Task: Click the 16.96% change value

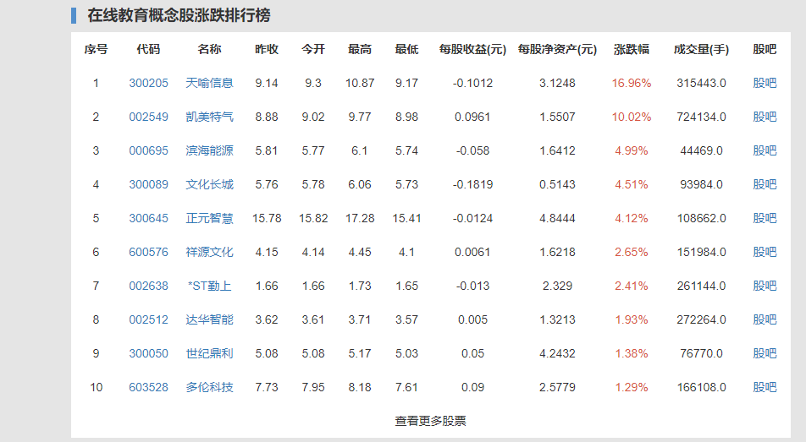Action: 632,83
